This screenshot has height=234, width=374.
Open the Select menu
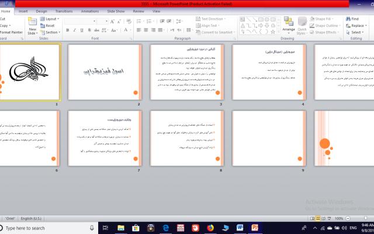355,32
